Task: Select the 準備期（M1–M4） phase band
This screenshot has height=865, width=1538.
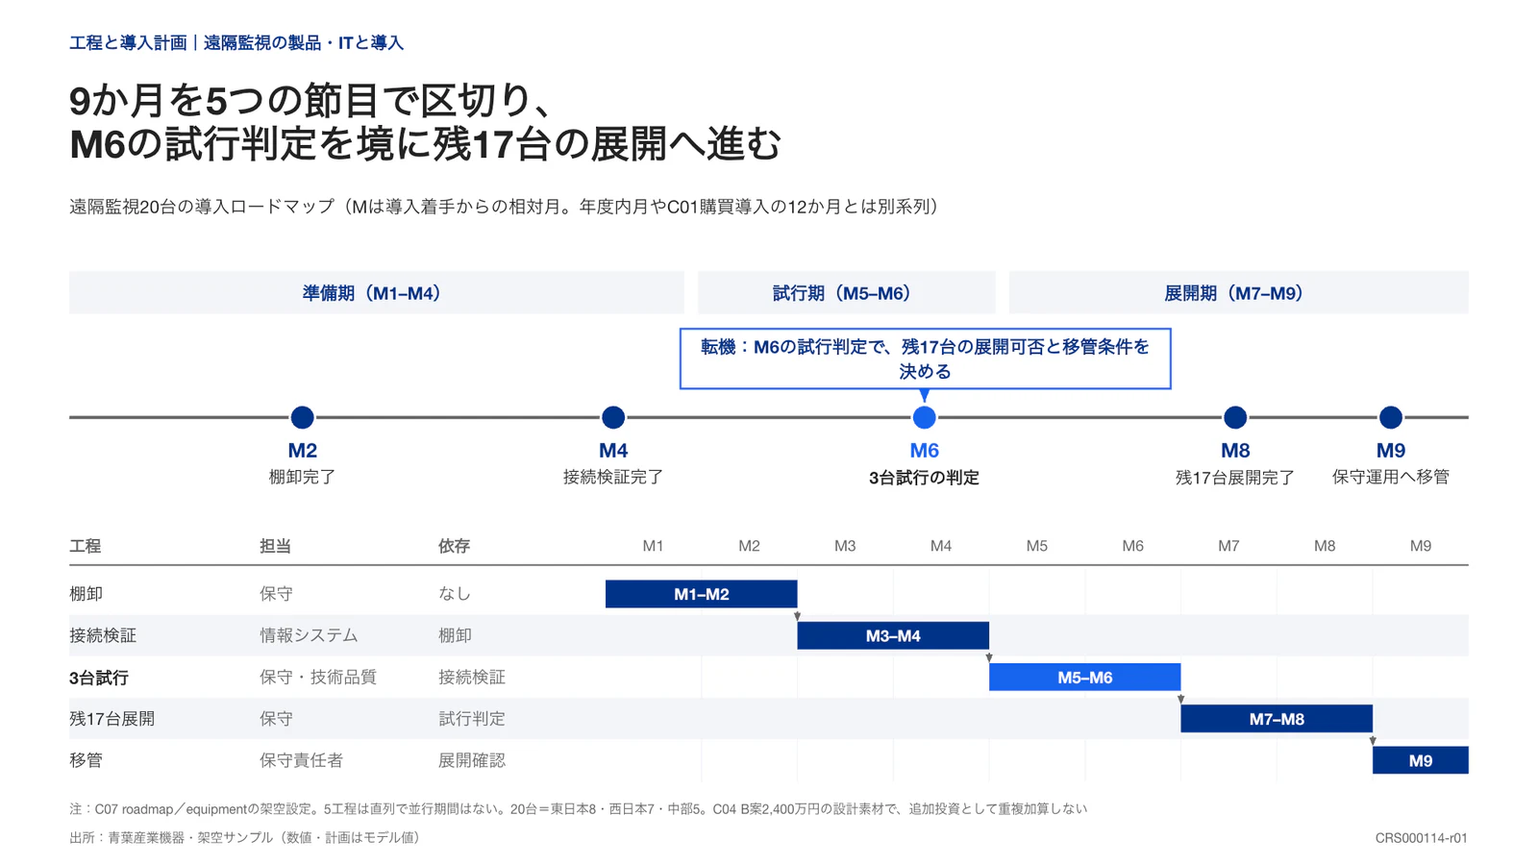Action: [377, 293]
